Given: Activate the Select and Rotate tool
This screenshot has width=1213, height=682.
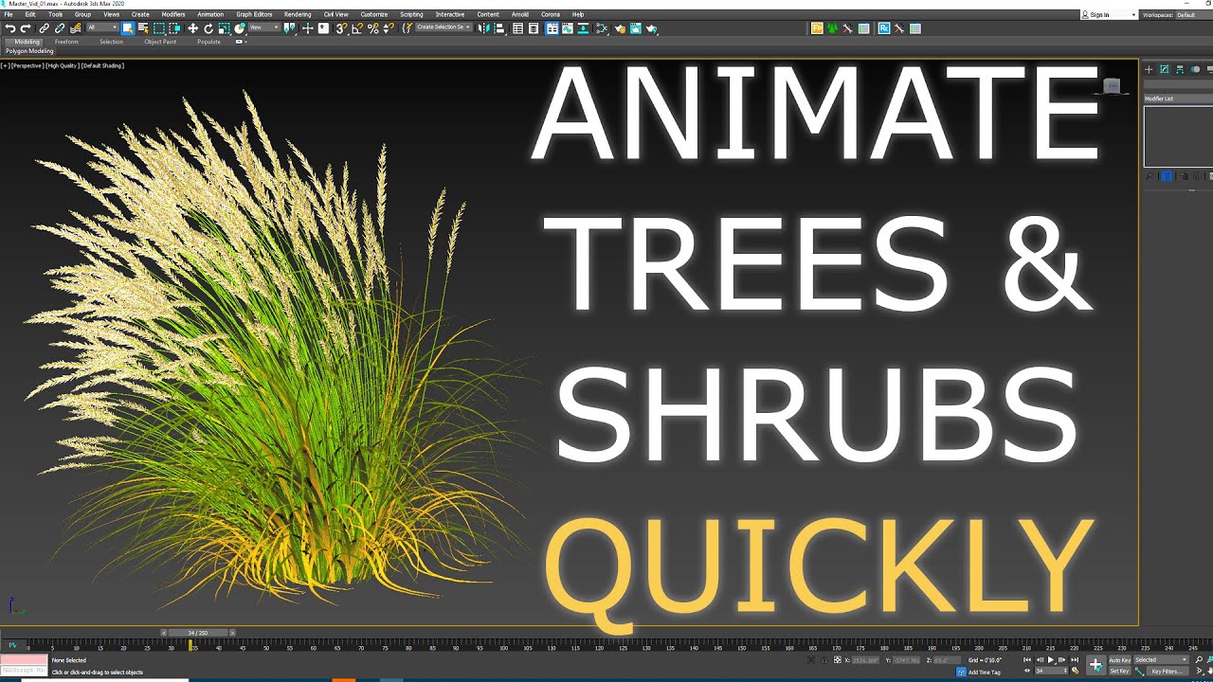Looking at the screenshot, I should (208, 28).
